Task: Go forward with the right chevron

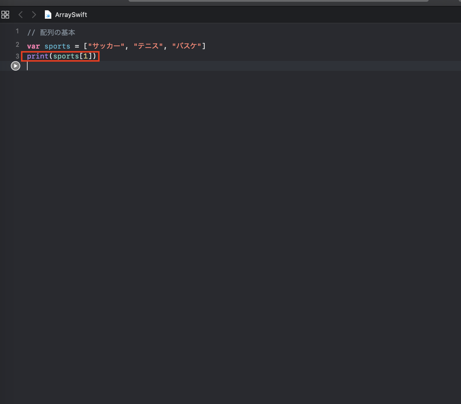Action: [x=34, y=15]
